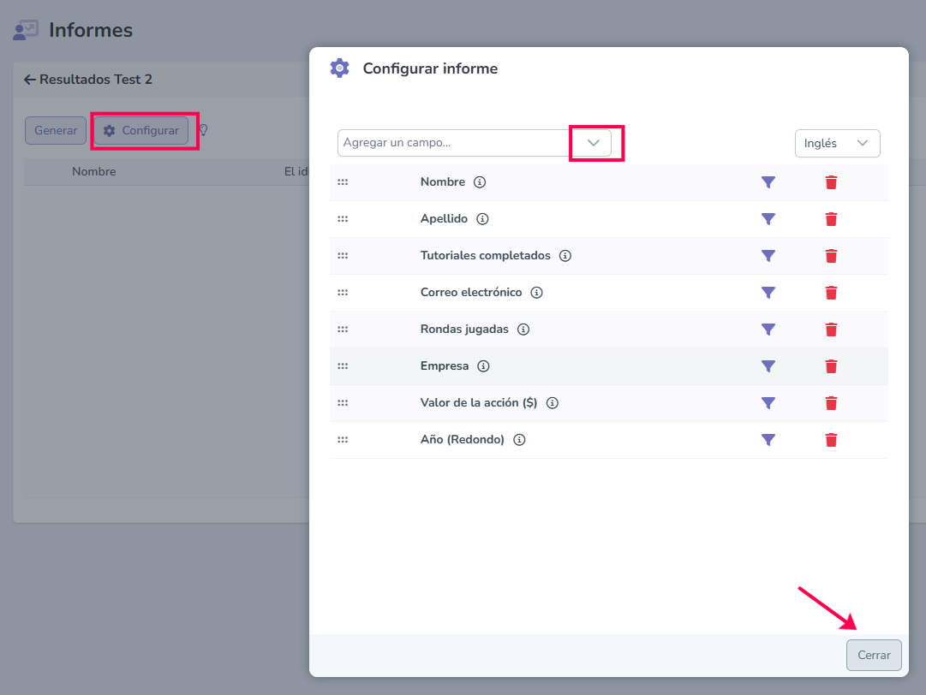
Task: Expand the Agregar un campo dropdown arrow
Action: (x=594, y=143)
